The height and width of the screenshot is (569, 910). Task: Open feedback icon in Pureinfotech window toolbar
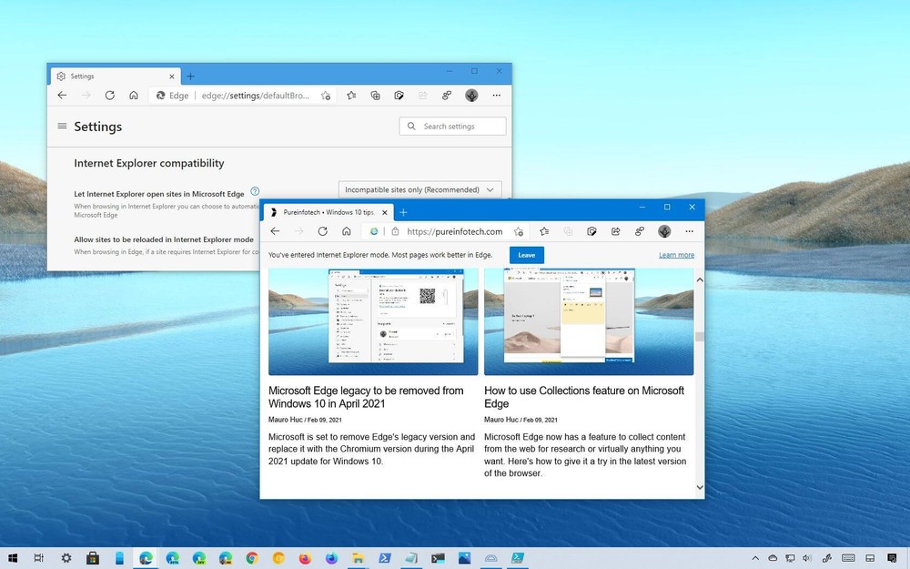tap(640, 231)
